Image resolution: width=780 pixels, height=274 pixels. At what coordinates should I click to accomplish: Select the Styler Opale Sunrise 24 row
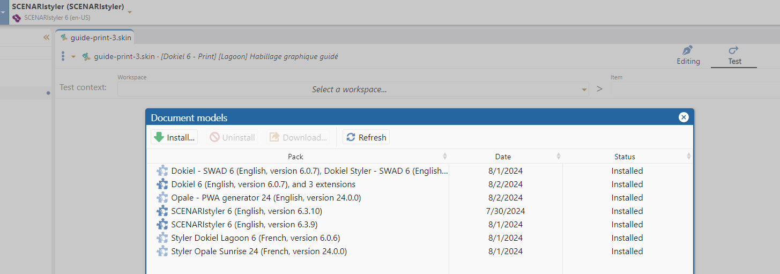pyautogui.click(x=419, y=251)
